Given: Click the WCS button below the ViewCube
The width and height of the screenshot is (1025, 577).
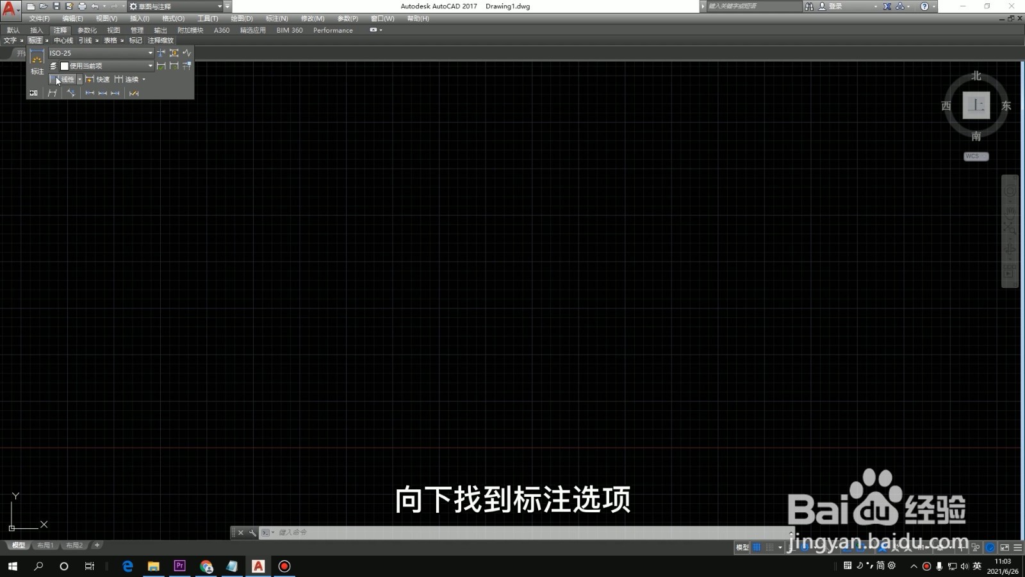Looking at the screenshot, I should pyautogui.click(x=974, y=156).
